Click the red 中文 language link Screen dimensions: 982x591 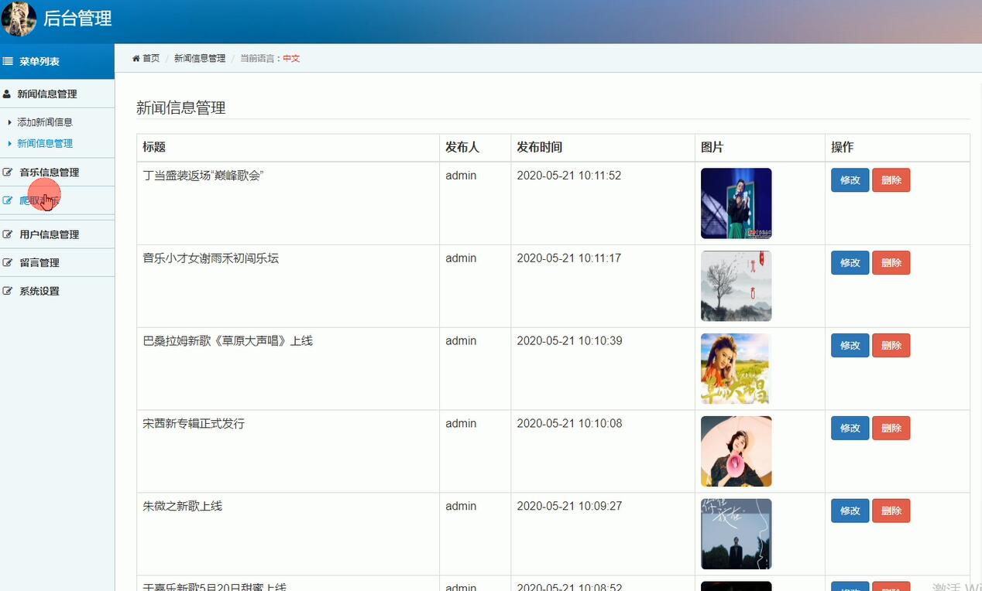(x=291, y=58)
